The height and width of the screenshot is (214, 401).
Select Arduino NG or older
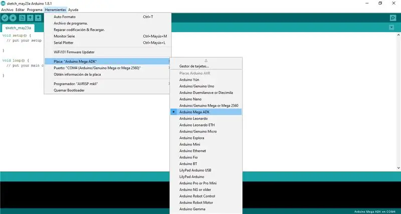[x=206, y=189]
